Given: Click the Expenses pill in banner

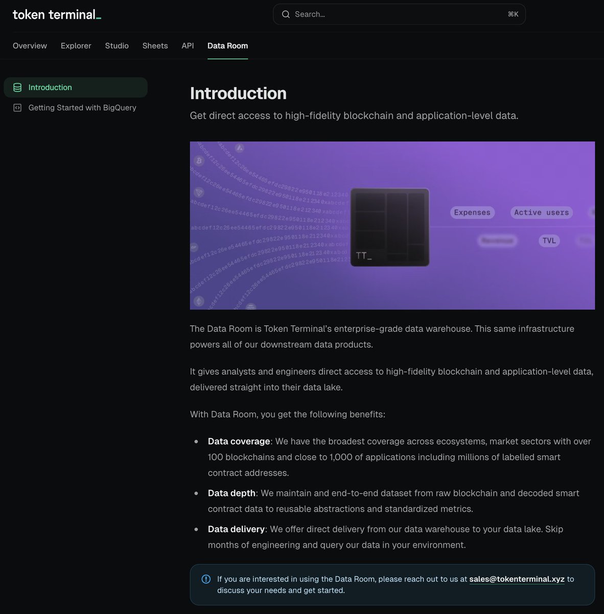Looking at the screenshot, I should coord(472,212).
